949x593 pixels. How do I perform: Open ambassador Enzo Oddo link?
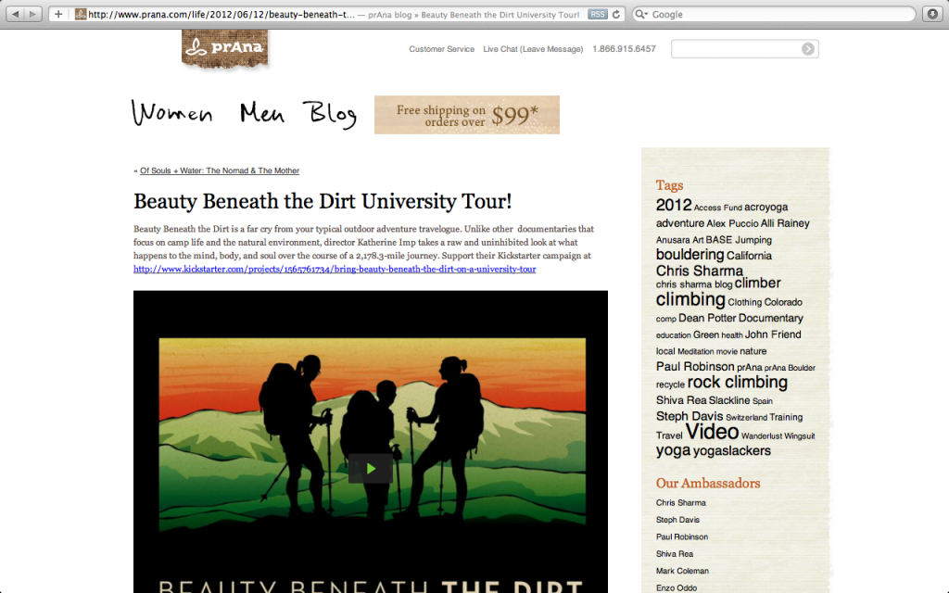point(677,587)
